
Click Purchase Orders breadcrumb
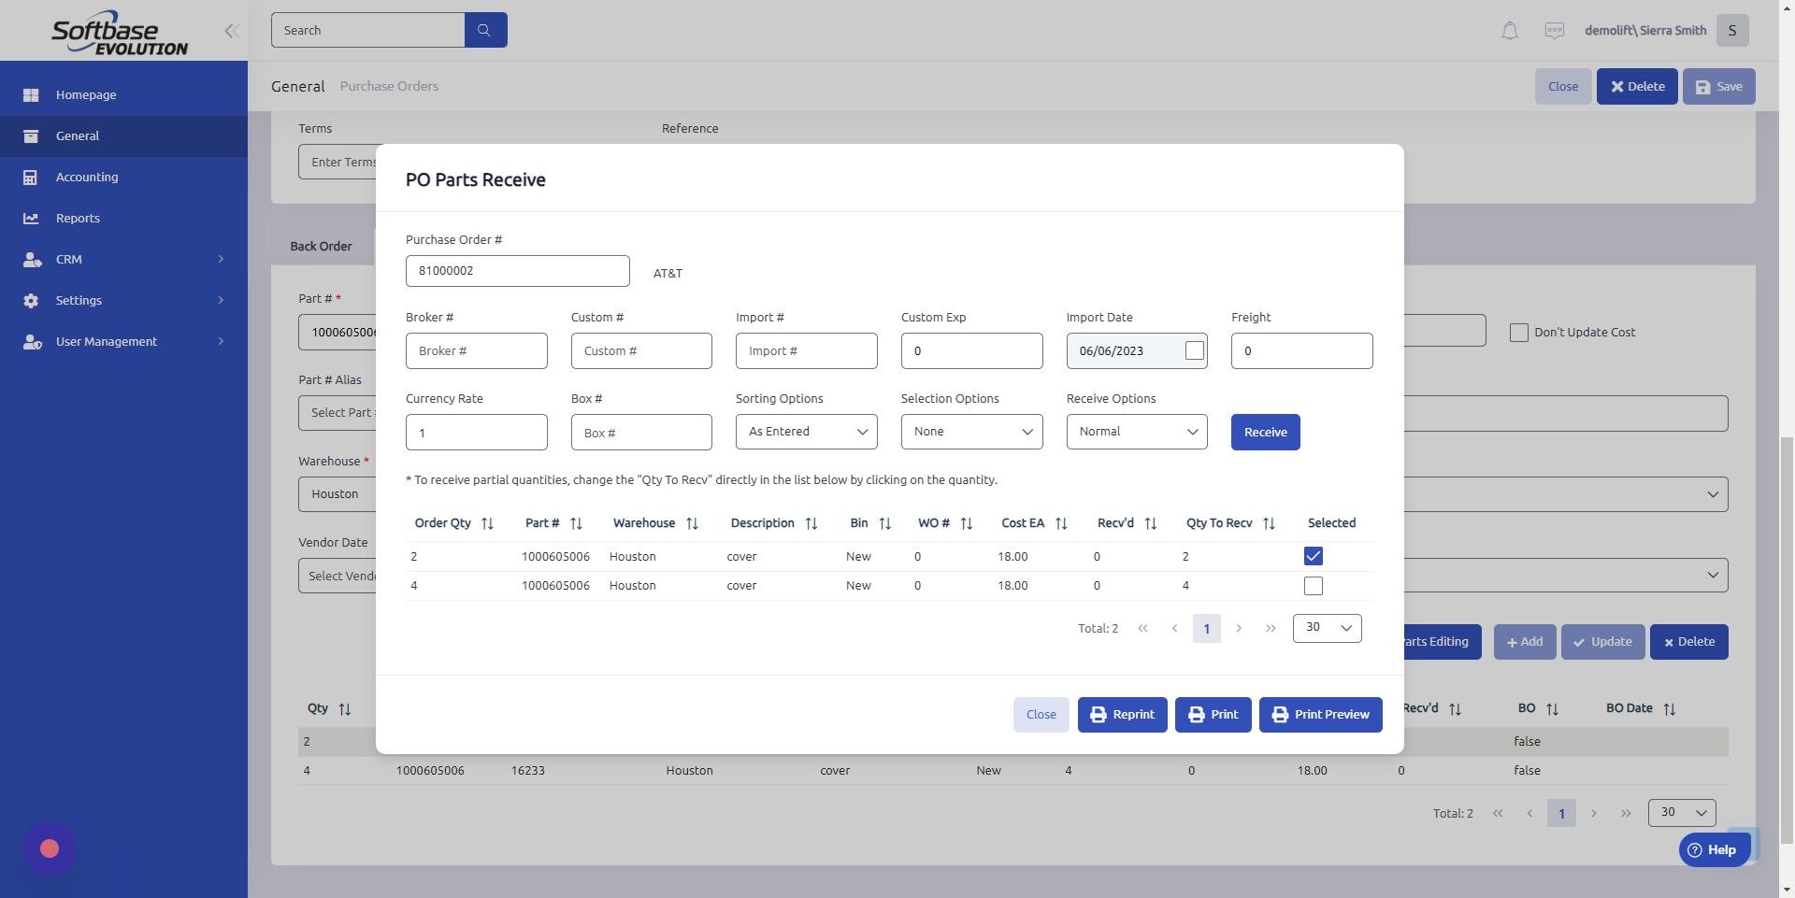click(389, 86)
